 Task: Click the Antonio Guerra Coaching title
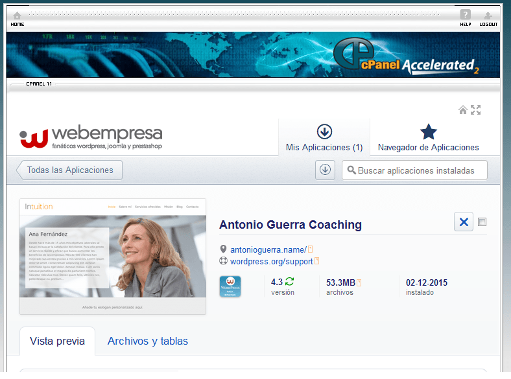point(291,225)
